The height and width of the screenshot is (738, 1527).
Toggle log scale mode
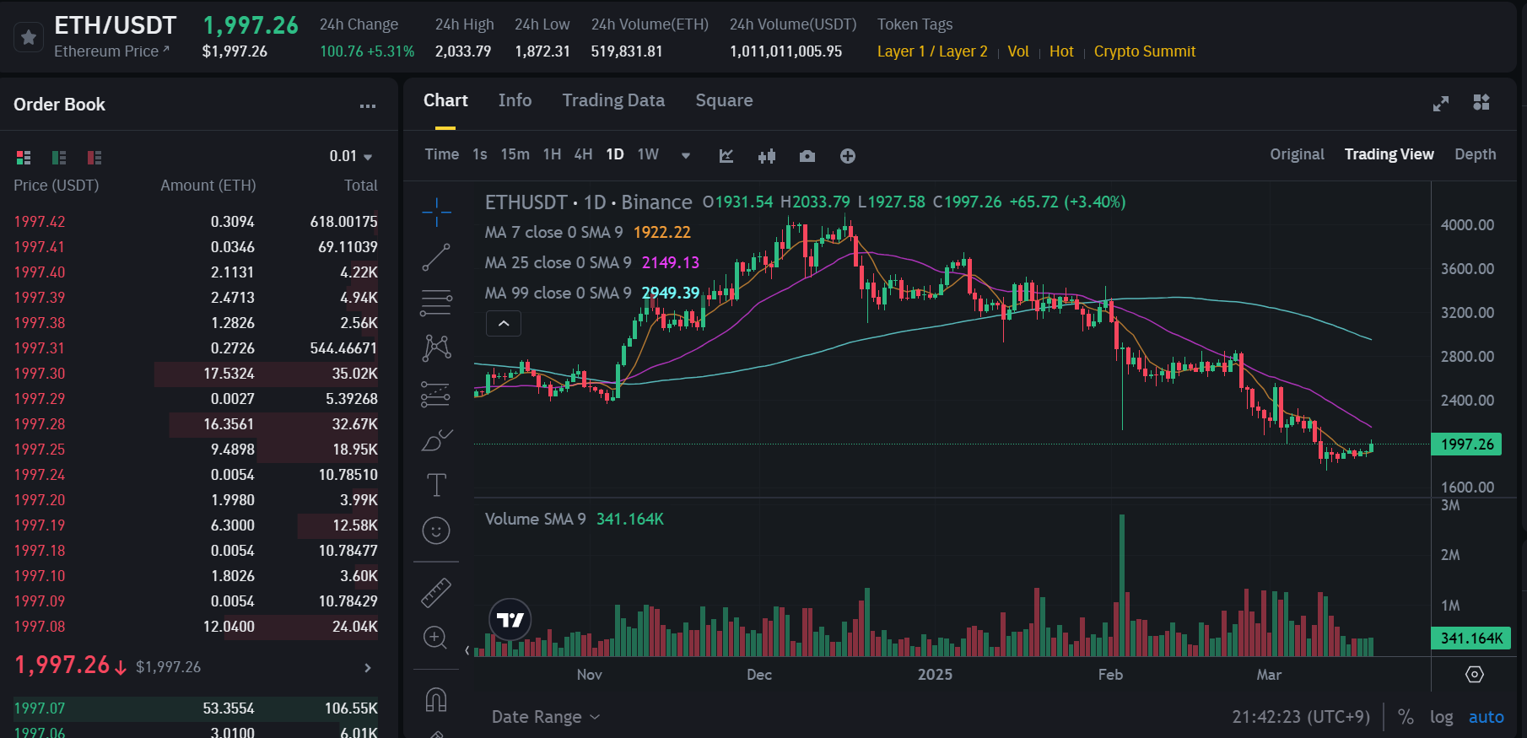coord(1441,717)
